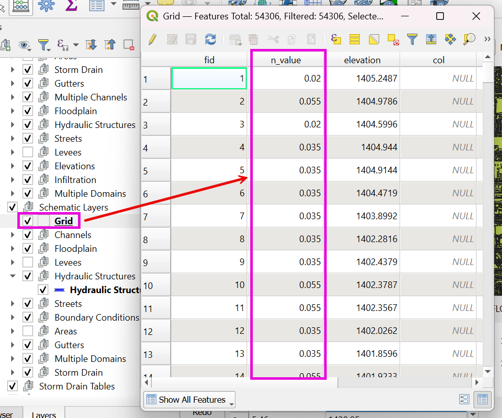Viewport: 502px width, 418px height.
Task: Reload the attribute table
Action: (x=210, y=39)
